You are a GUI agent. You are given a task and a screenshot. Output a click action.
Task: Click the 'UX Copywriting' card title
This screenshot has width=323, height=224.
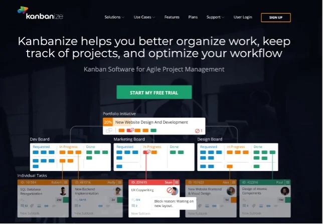(142, 190)
